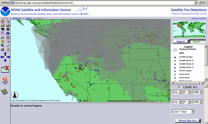The width and height of the screenshot is (208, 124).
Task: Click 'Unable to extract layers.' message
Action: point(26,106)
